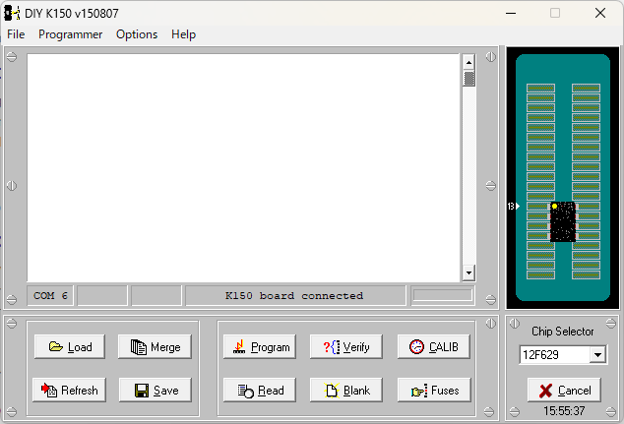
Task: Save the current hex file
Action: 156,390
